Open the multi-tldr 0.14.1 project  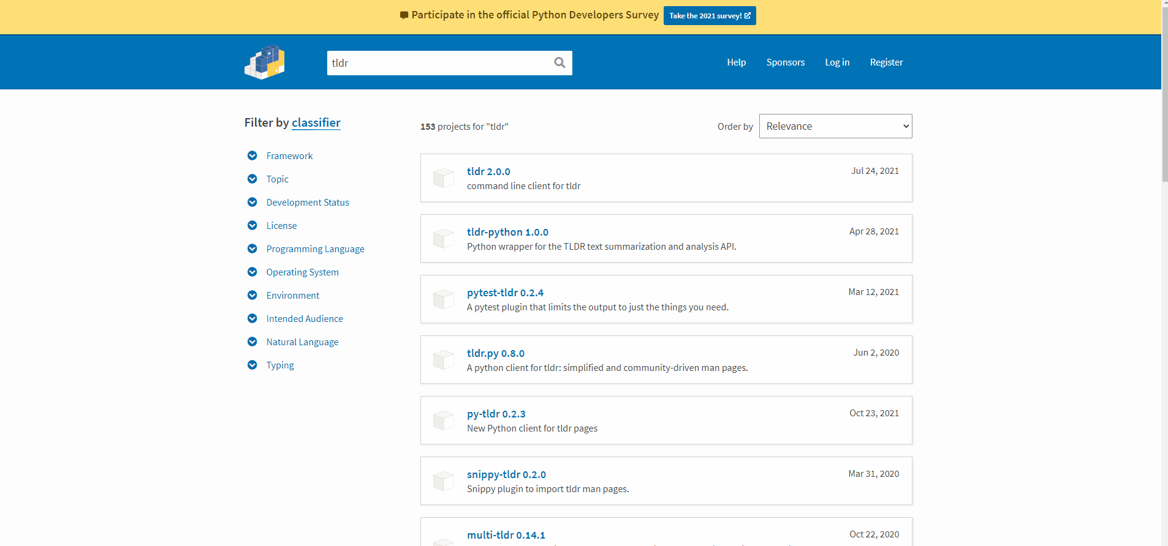tap(506, 535)
